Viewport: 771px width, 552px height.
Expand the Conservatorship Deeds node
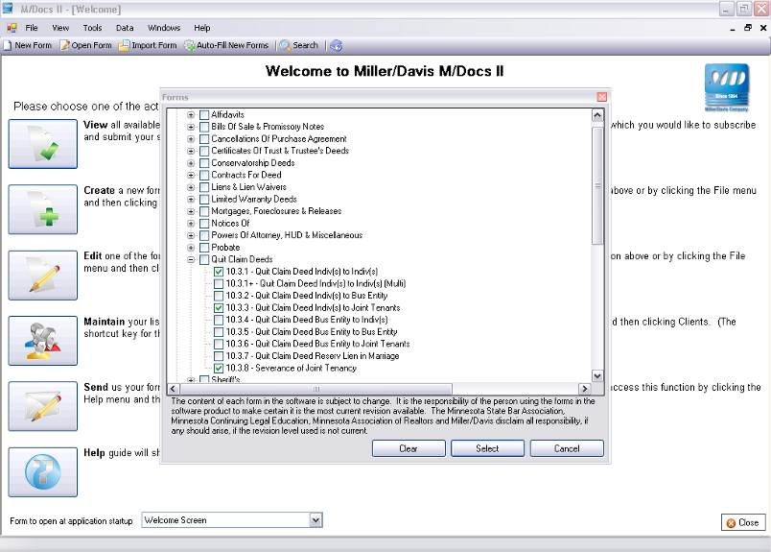click(191, 163)
